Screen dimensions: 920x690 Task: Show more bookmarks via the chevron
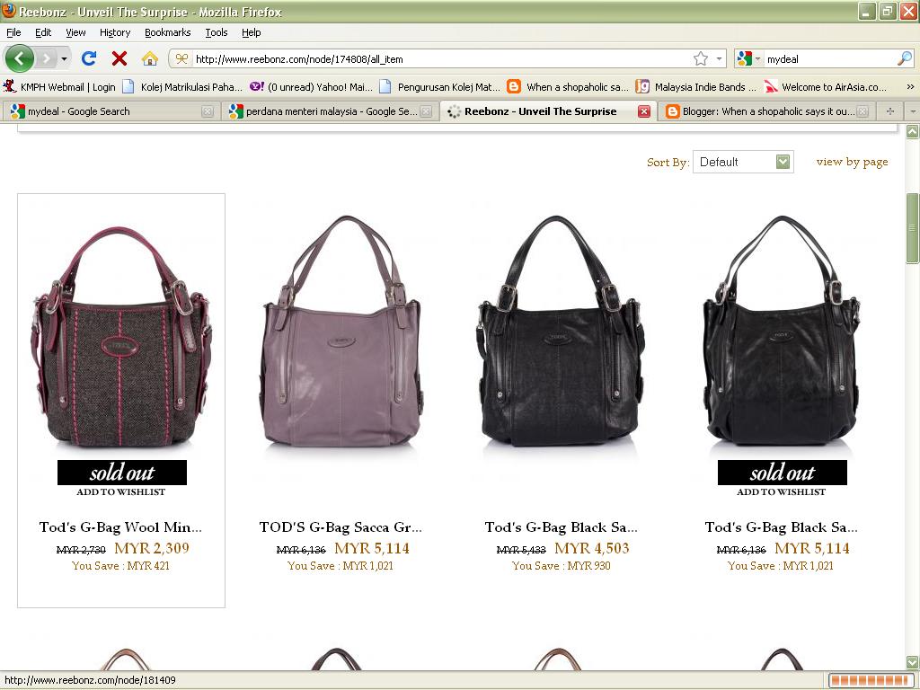[910, 87]
